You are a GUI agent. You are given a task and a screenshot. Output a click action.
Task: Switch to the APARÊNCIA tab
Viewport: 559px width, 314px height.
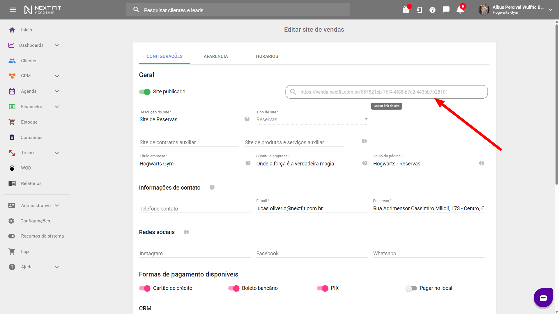click(216, 56)
